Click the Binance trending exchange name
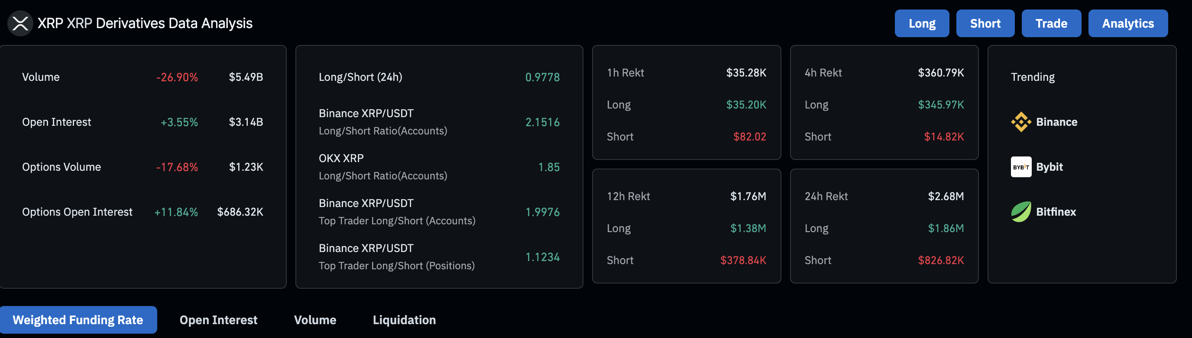This screenshot has width=1192, height=338. pyautogui.click(x=1056, y=122)
